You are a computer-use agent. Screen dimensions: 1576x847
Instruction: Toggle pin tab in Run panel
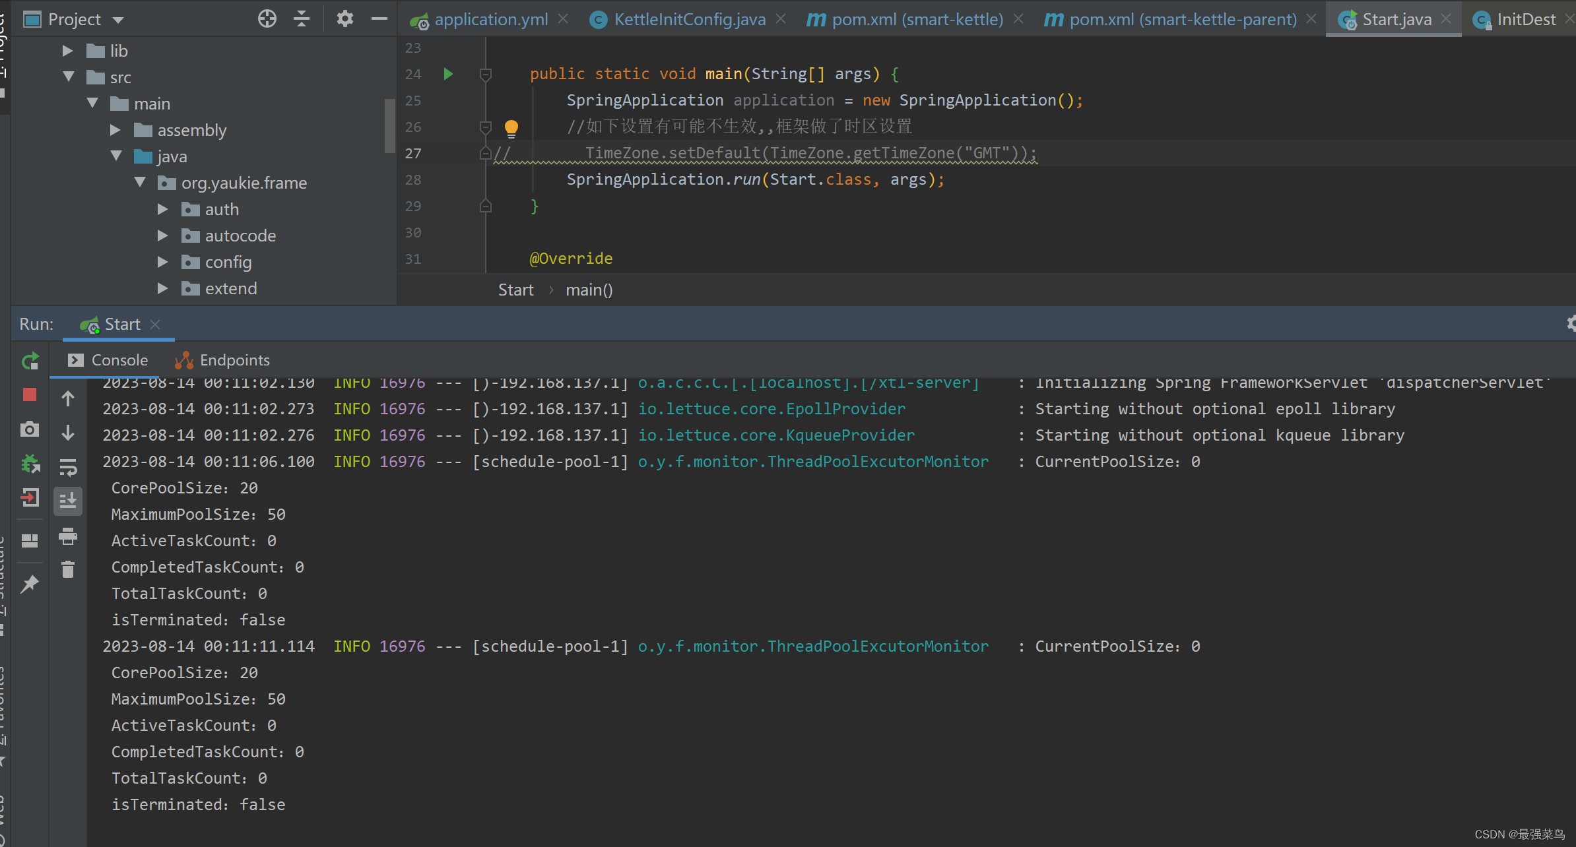tap(30, 584)
